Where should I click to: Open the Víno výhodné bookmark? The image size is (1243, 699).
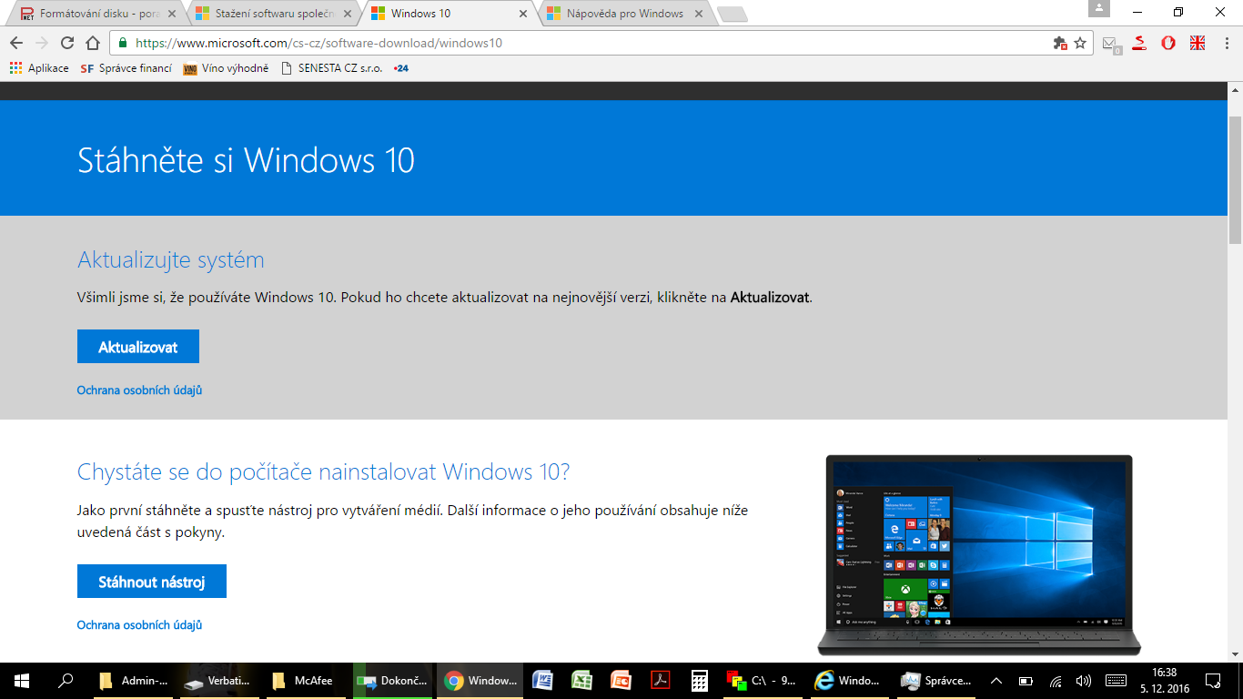226,68
